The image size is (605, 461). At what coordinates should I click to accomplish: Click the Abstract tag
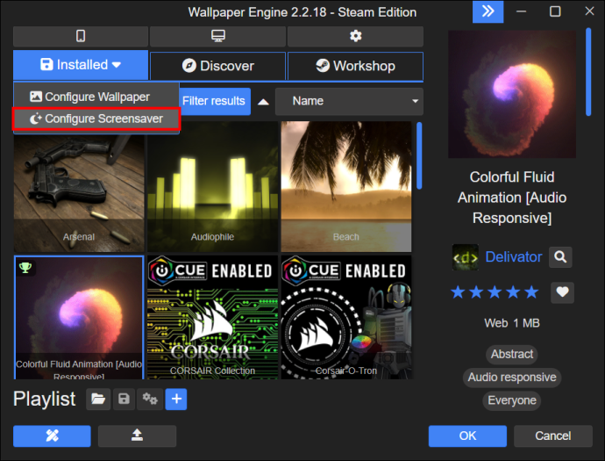point(512,355)
